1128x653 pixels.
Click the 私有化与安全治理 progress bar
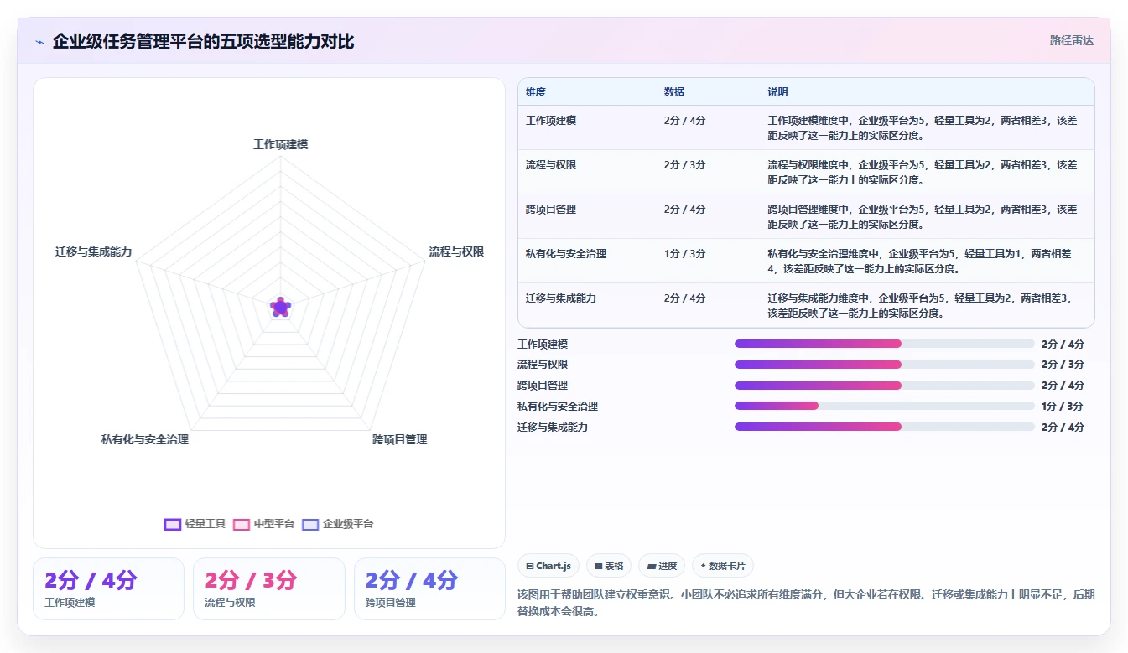[885, 406]
